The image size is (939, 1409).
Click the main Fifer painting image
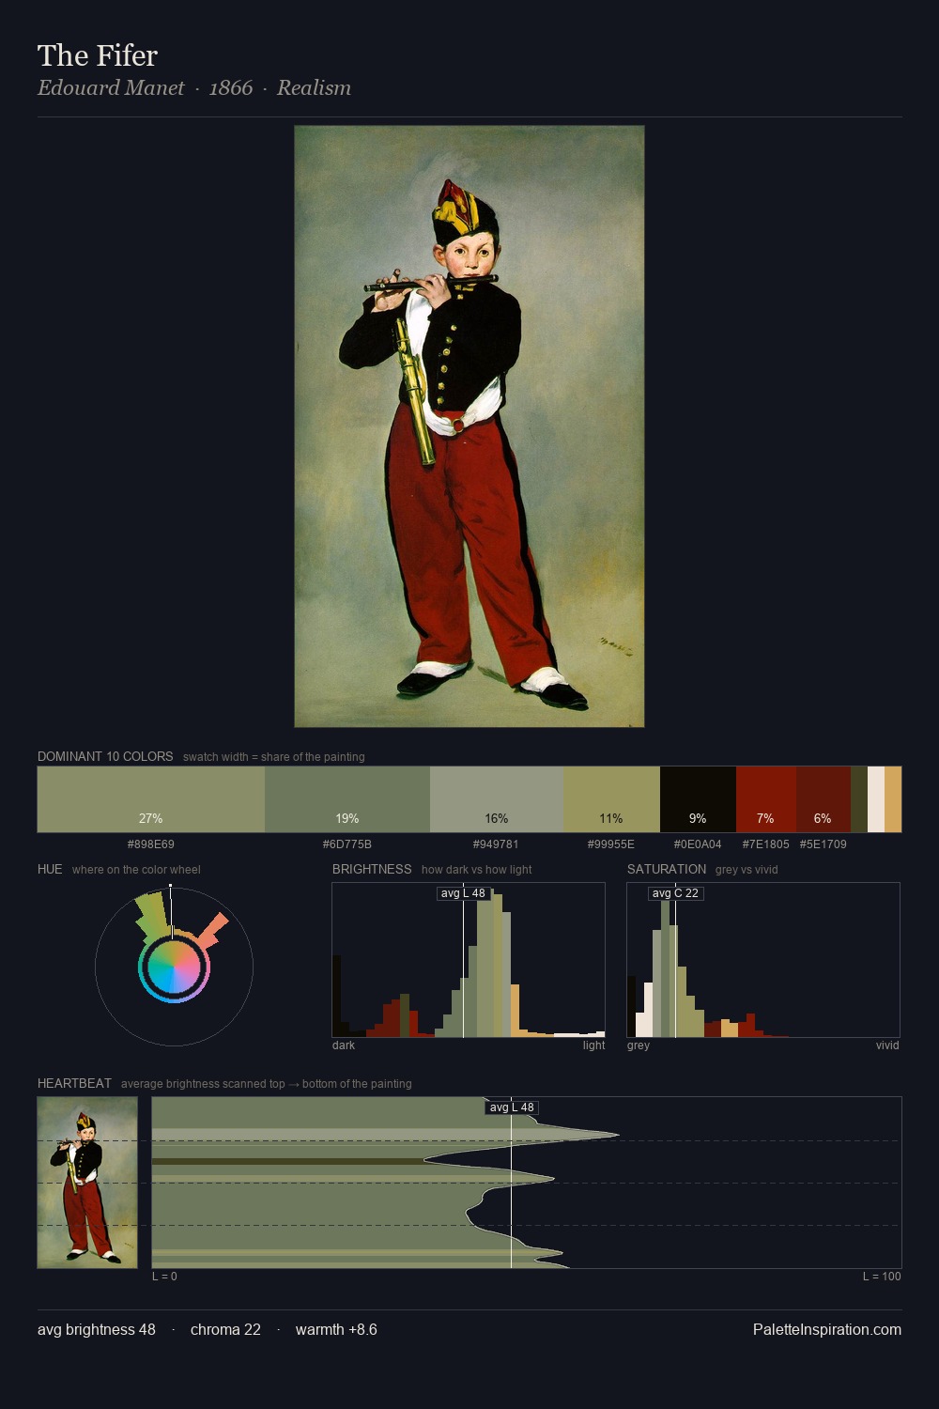point(469,426)
